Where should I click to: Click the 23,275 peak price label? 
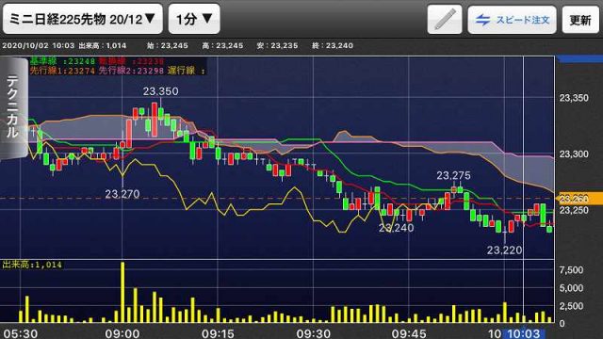tap(453, 176)
